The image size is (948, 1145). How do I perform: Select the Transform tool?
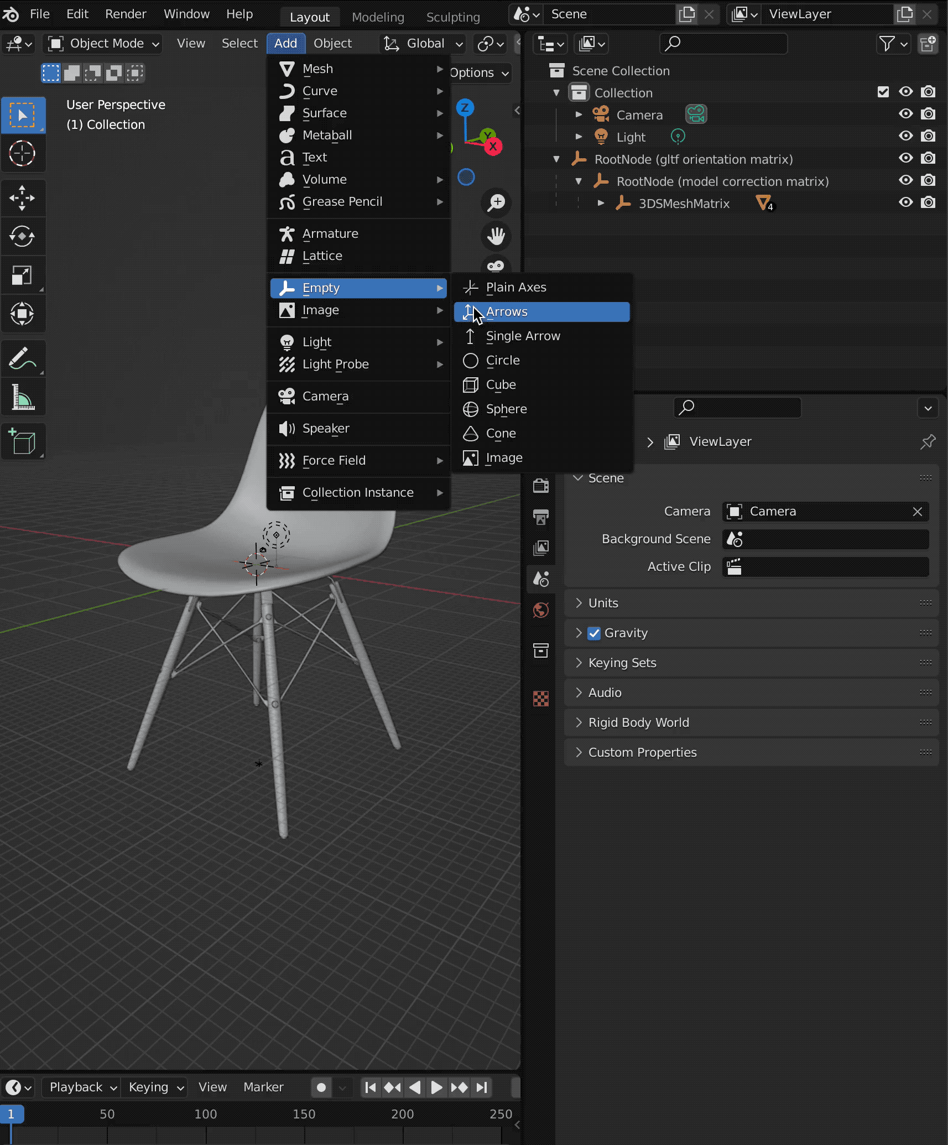(x=23, y=314)
